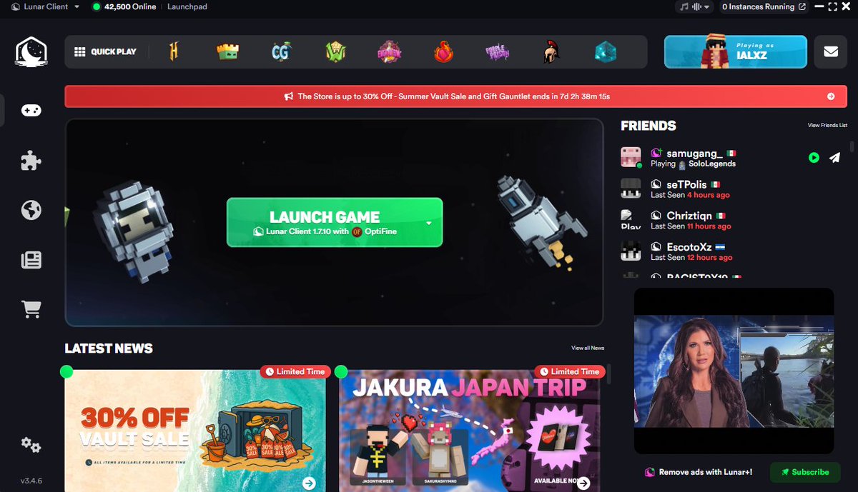Click the Subscribe to Lunar+ button
Viewport: 858px width, 492px height.
click(x=805, y=472)
